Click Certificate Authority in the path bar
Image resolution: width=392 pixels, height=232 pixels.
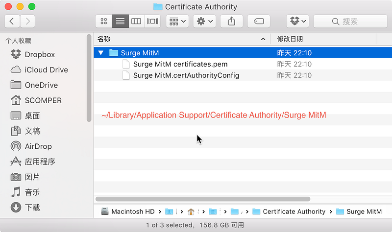289,211
